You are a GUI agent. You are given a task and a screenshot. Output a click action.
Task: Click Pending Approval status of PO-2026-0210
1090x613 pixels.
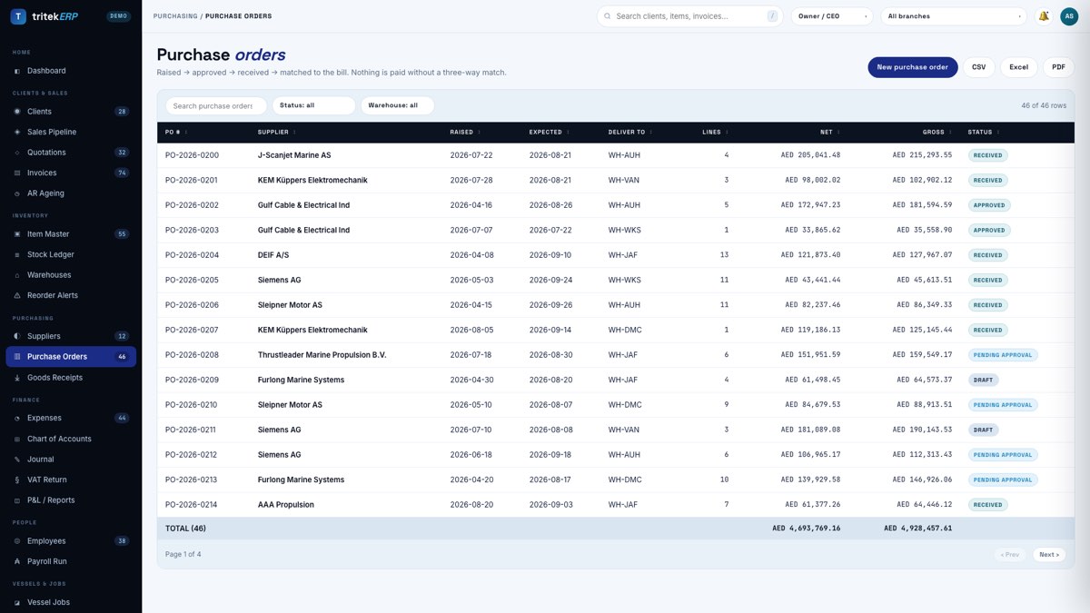pyautogui.click(x=1003, y=405)
